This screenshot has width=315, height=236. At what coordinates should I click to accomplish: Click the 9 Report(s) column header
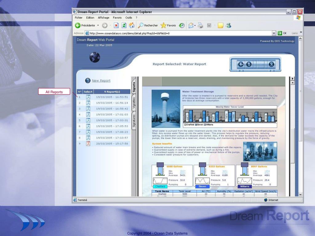(x=112, y=92)
